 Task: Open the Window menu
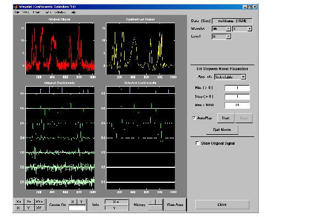[x=60, y=12]
